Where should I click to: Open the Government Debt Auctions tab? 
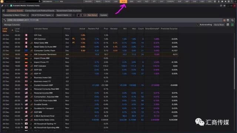click(69, 11)
